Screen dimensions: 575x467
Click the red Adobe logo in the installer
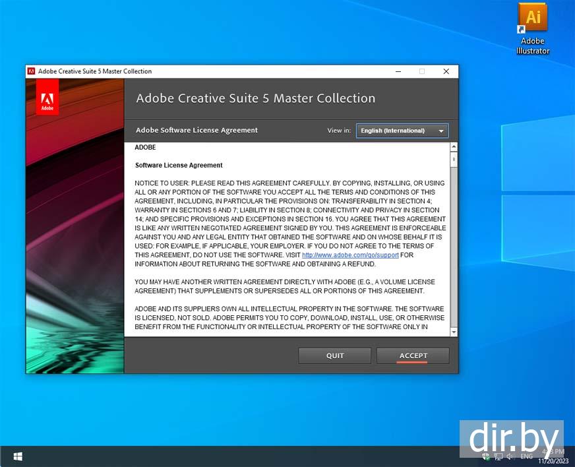coord(47,97)
